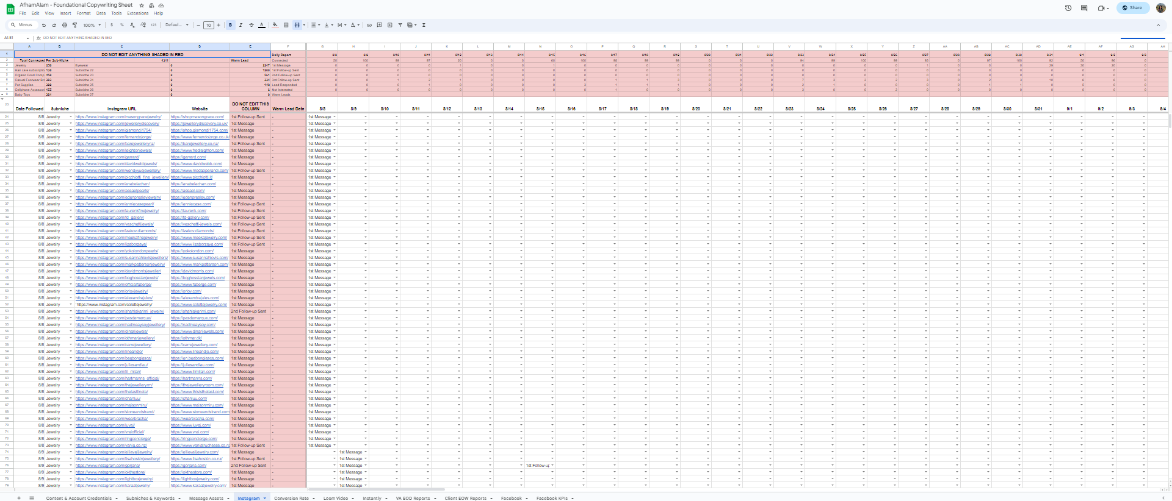Click the redo arrow in toolbar
Viewport: 1172px width, 501px height.
54,25
